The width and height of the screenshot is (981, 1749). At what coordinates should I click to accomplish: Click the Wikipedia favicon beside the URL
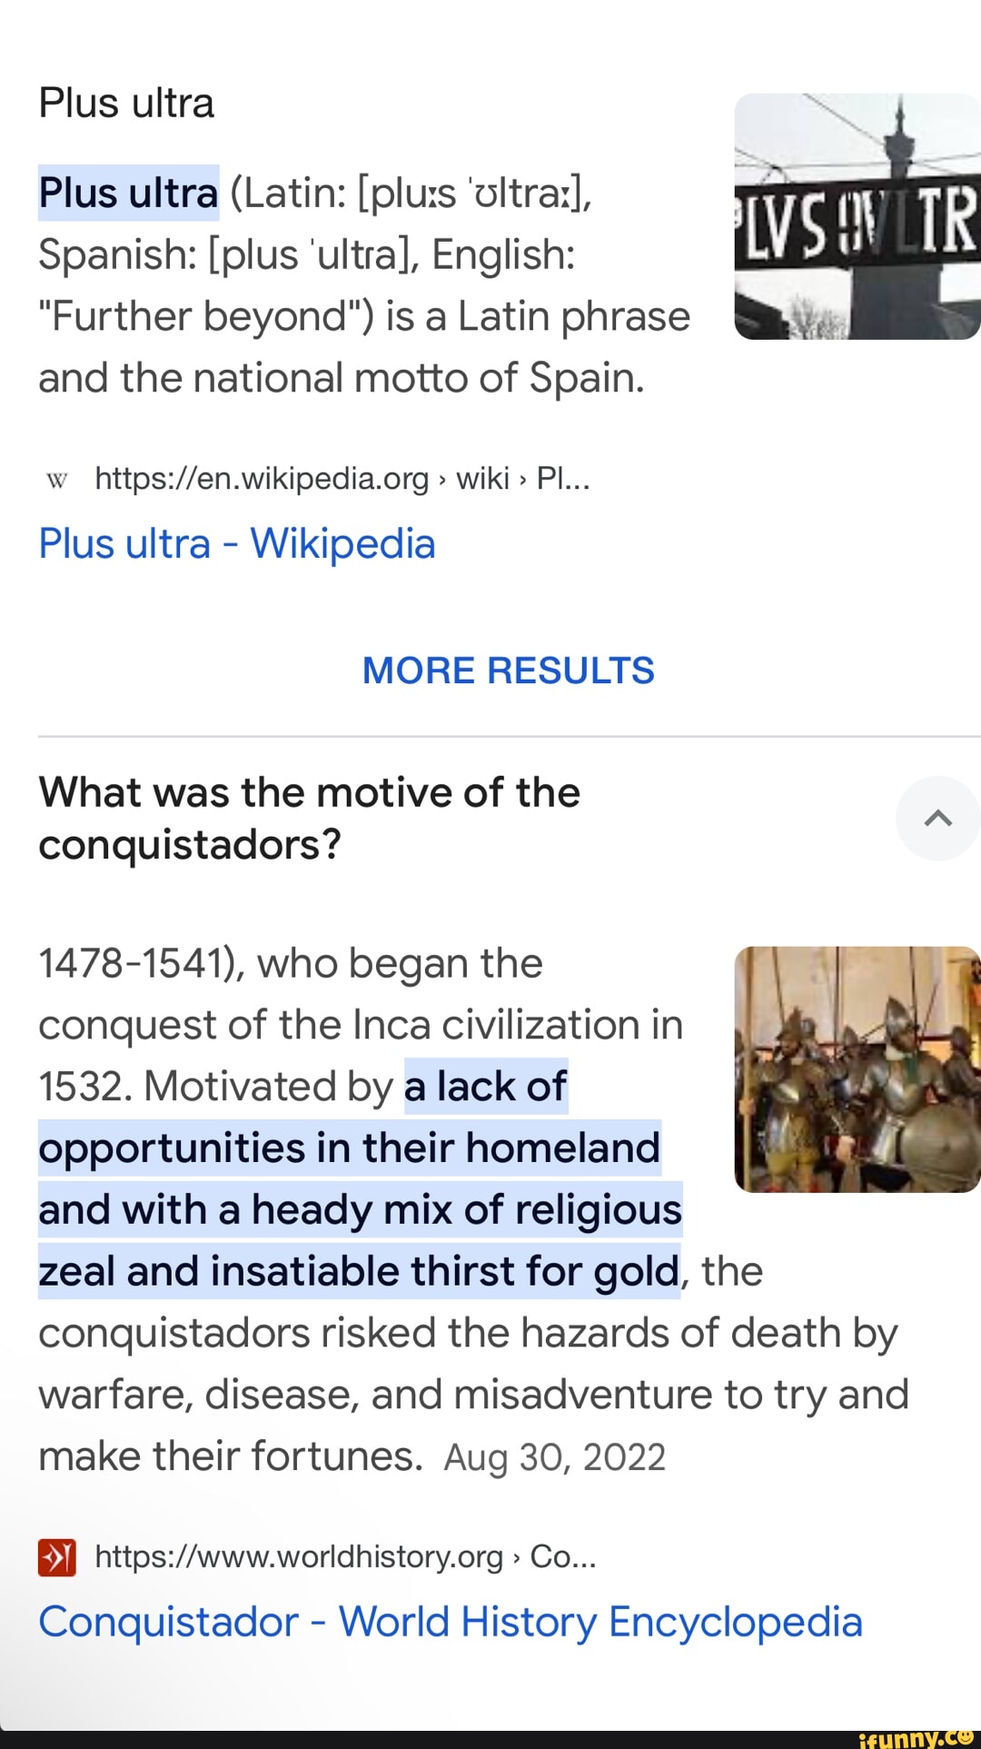pos(57,479)
